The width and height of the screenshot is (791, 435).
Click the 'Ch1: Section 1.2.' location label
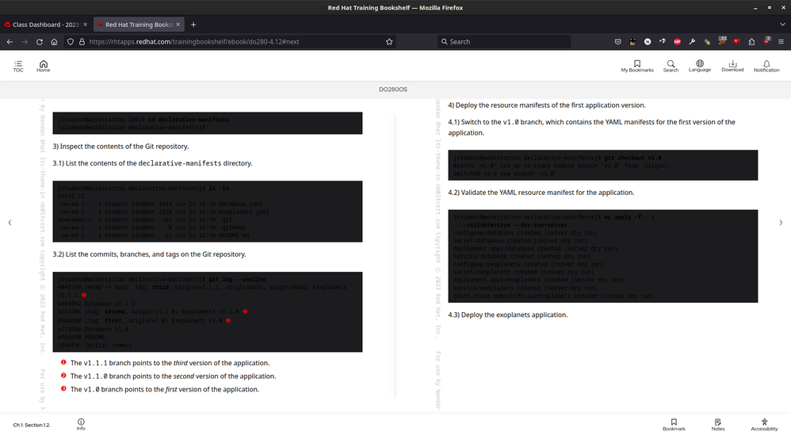click(x=32, y=425)
